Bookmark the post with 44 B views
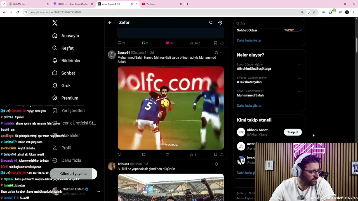 coord(215,43)
